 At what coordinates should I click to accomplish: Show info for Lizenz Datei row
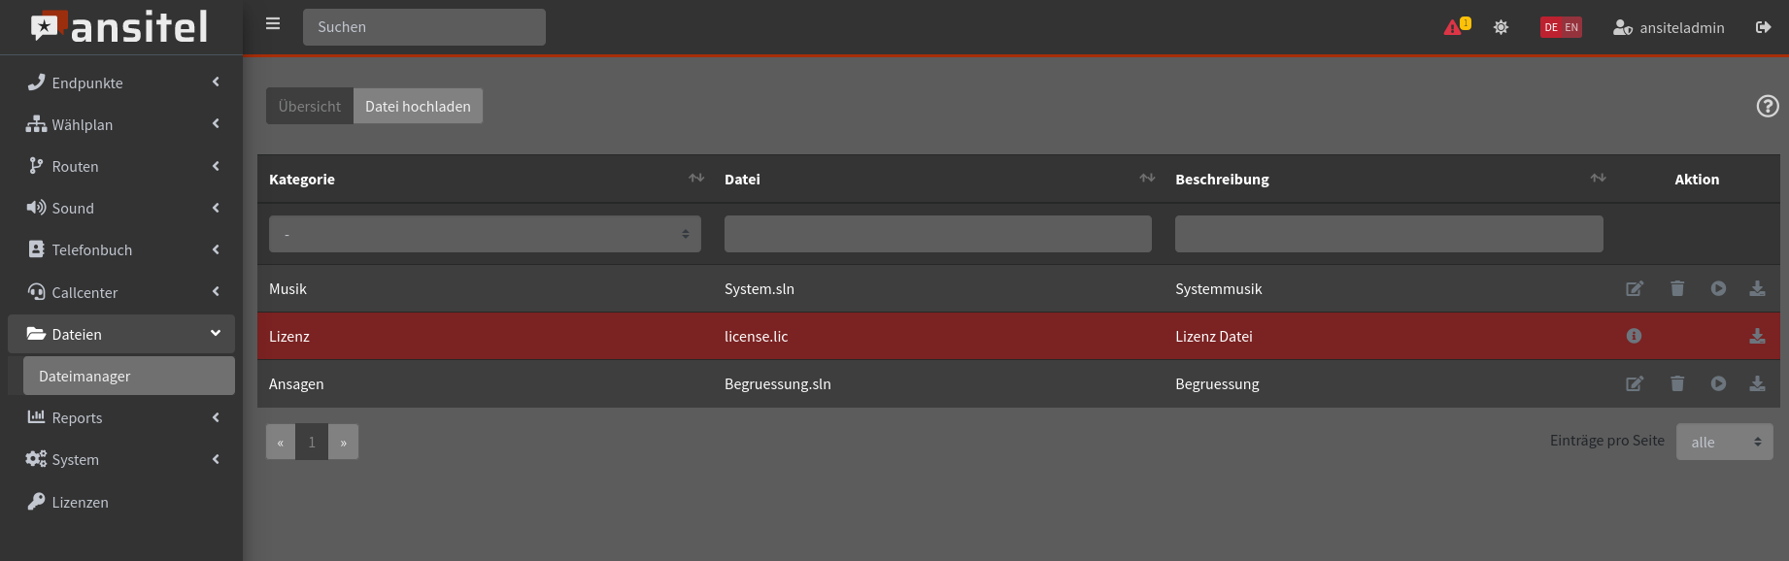(1634, 336)
